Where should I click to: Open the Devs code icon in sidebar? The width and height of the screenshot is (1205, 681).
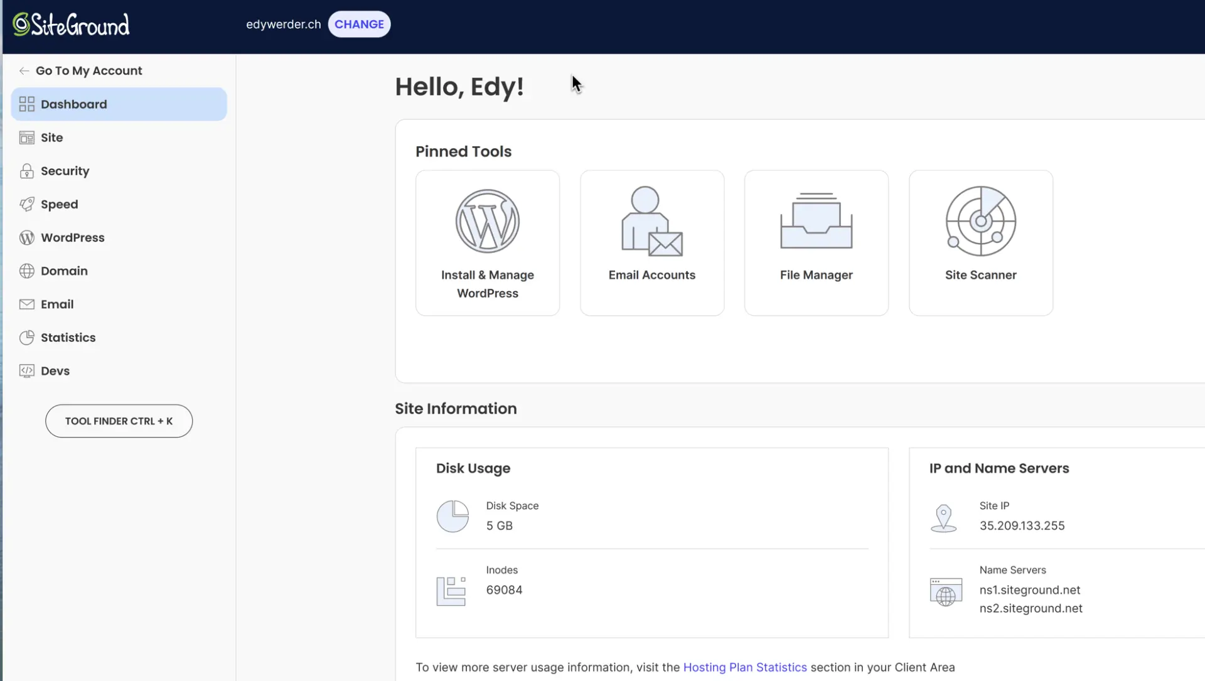[x=26, y=370]
